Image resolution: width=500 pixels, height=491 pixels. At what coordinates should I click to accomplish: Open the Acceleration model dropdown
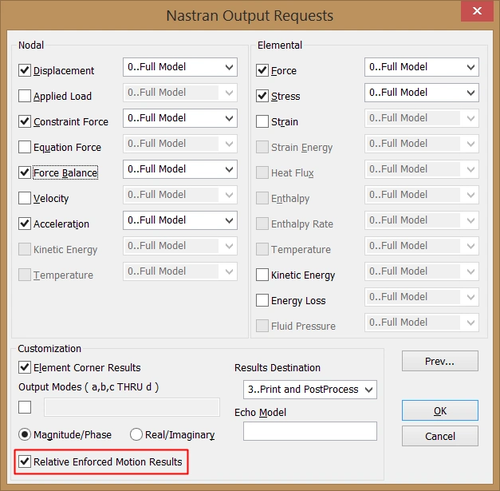[180, 220]
